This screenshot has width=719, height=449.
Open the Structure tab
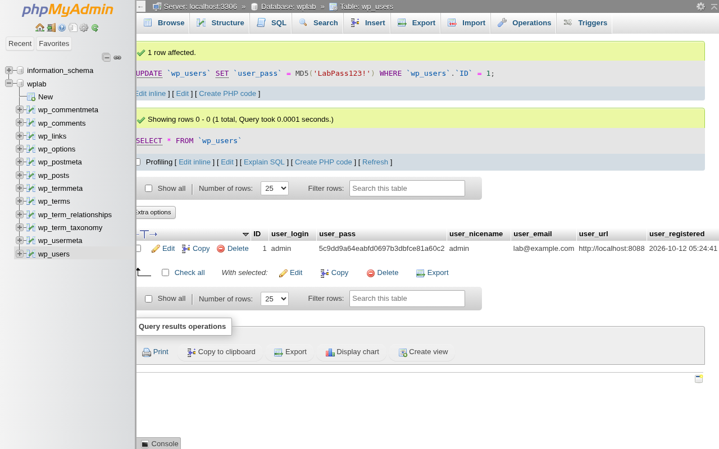click(x=220, y=23)
